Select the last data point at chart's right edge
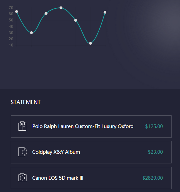Viewport: 180px width, 192px height. 105,12
